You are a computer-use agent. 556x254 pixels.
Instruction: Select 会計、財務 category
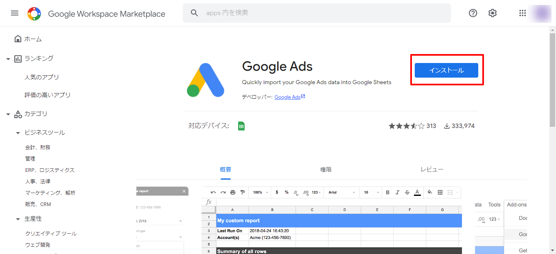[38, 148]
